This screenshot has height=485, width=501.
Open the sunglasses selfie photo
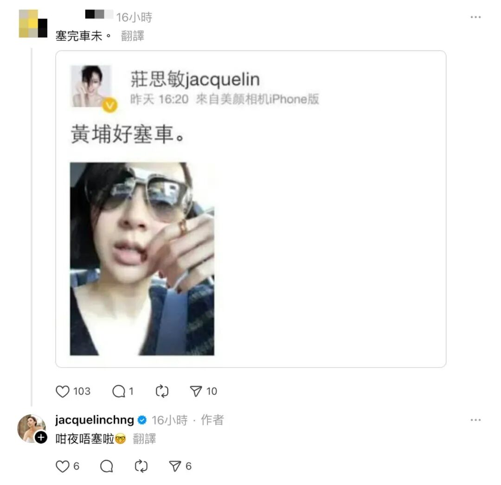[142, 259]
